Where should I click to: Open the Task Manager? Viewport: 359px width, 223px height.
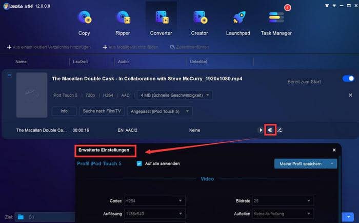[276, 23]
